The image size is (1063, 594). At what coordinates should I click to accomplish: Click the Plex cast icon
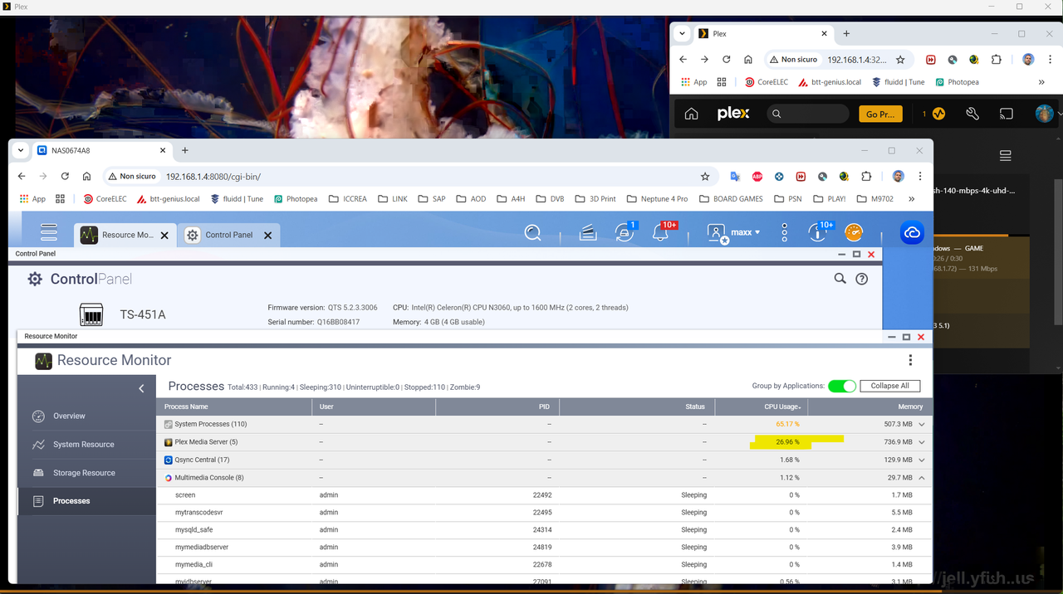[x=1006, y=114]
